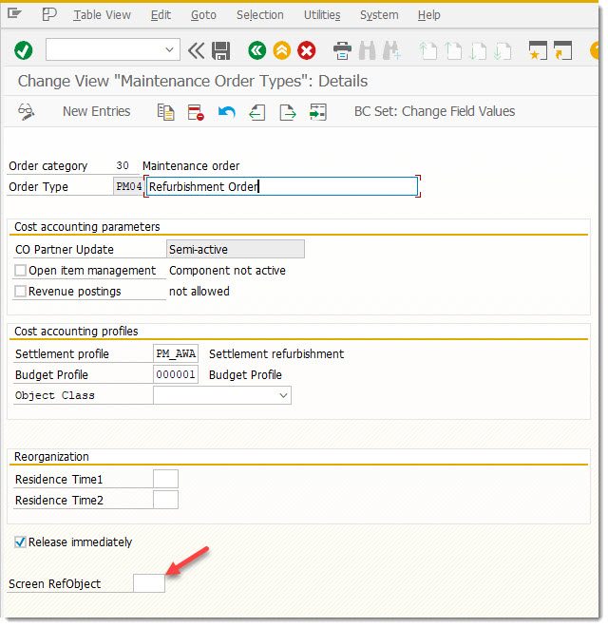Enable Open item management checkbox

(21, 271)
